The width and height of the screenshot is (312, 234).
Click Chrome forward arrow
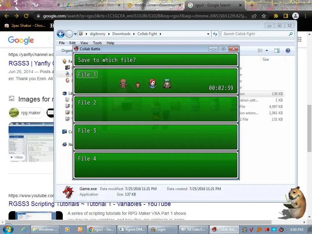16,16
